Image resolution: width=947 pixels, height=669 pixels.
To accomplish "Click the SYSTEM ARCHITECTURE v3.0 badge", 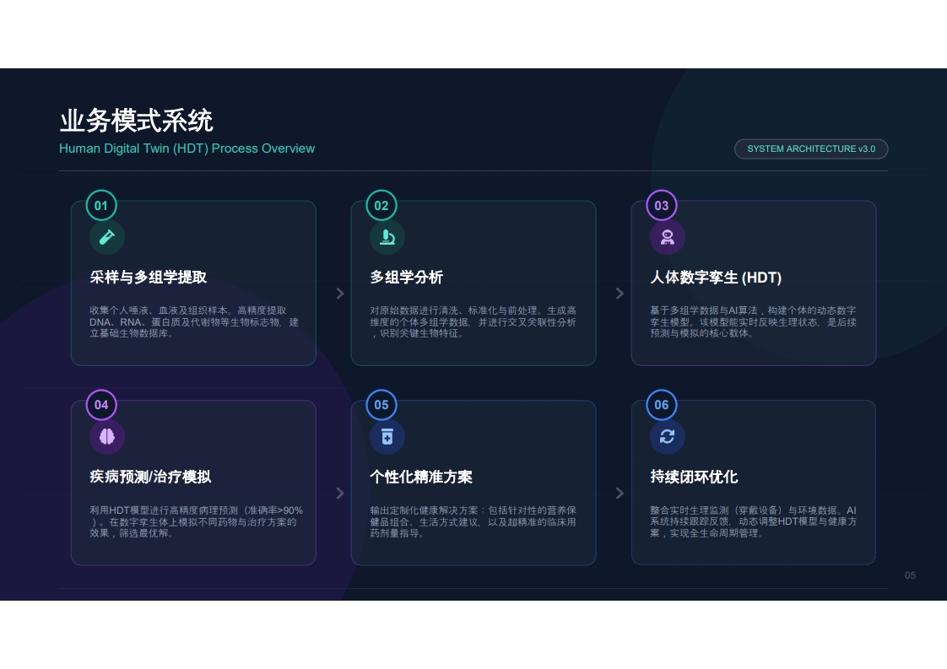I will click(x=811, y=149).
